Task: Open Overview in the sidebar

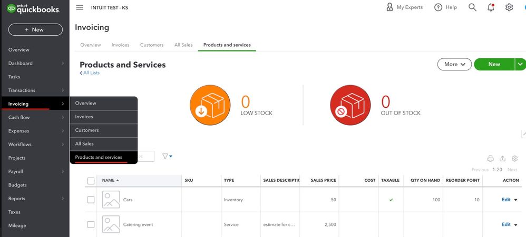Action: click(x=19, y=50)
